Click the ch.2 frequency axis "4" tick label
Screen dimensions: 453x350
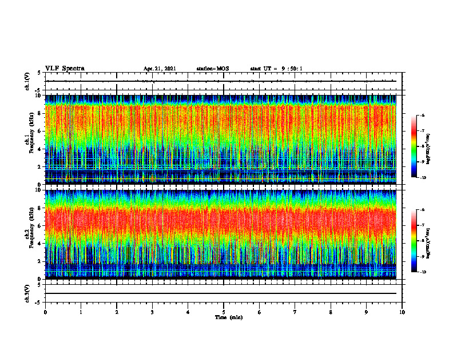40,244
